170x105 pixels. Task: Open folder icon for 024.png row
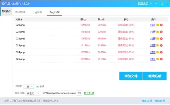(x=158, y=52)
